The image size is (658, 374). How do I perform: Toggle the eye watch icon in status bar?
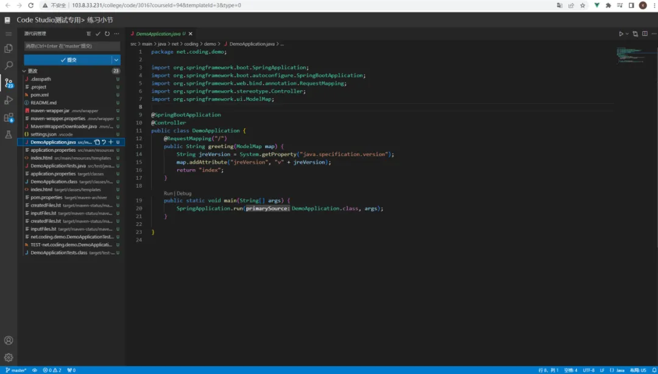tap(34, 370)
